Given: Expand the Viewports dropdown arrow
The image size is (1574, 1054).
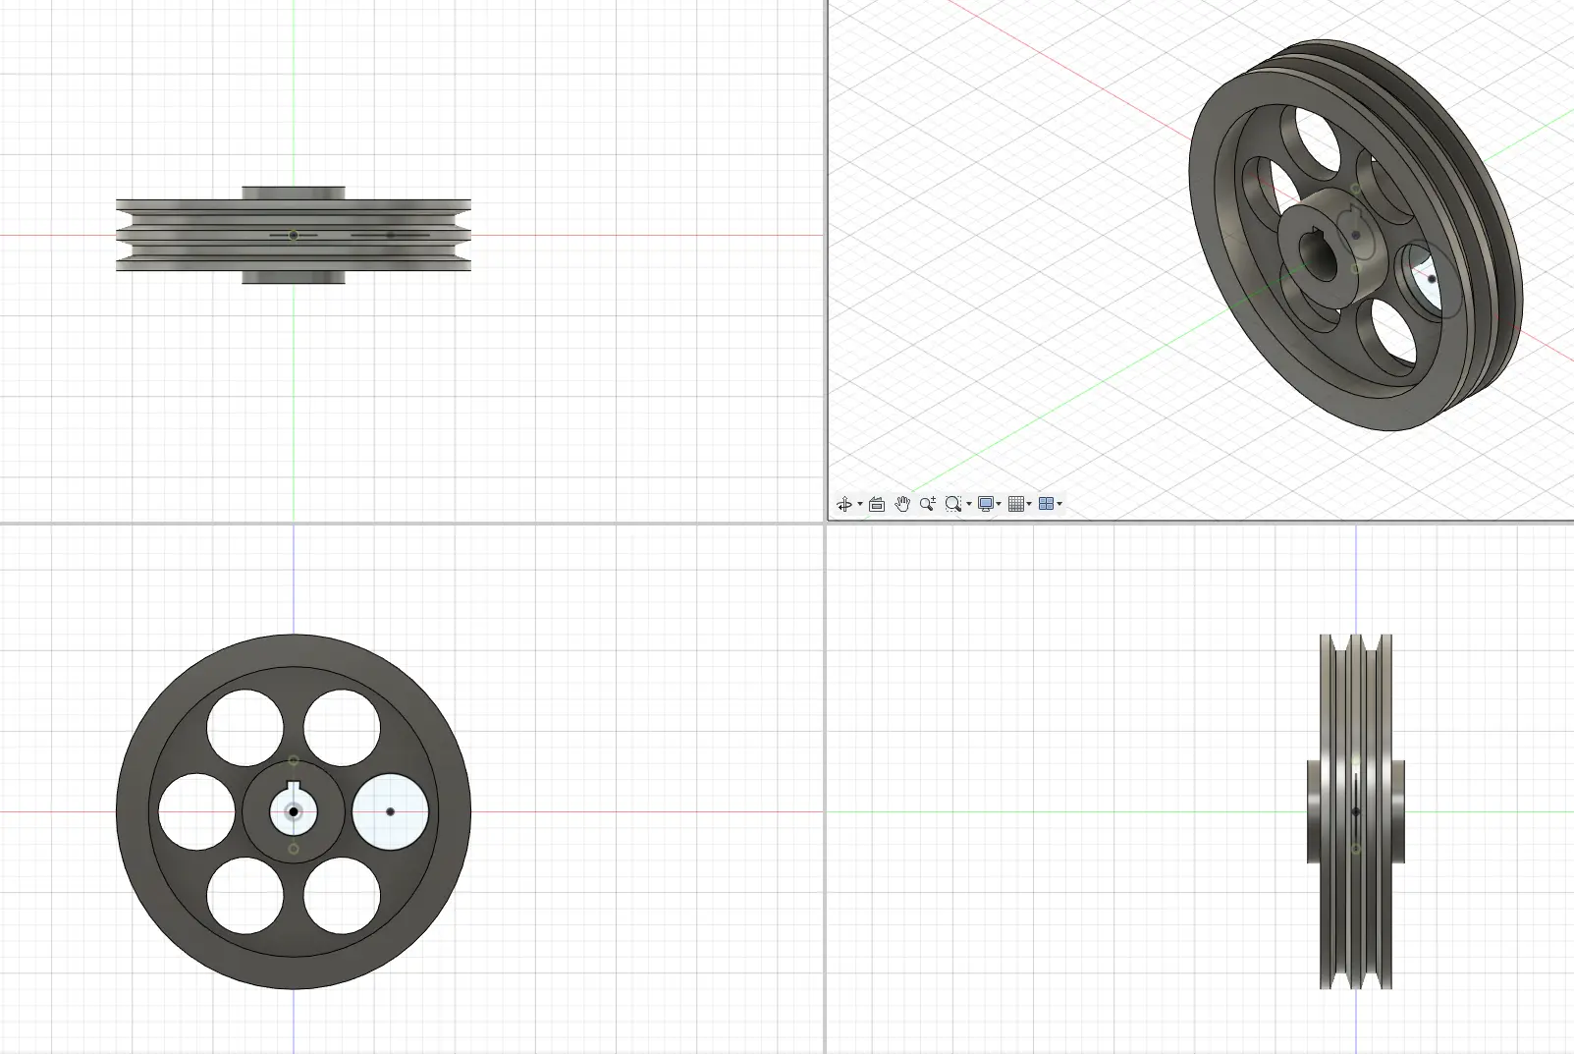Looking at the screenshot, I should 1059,505.
